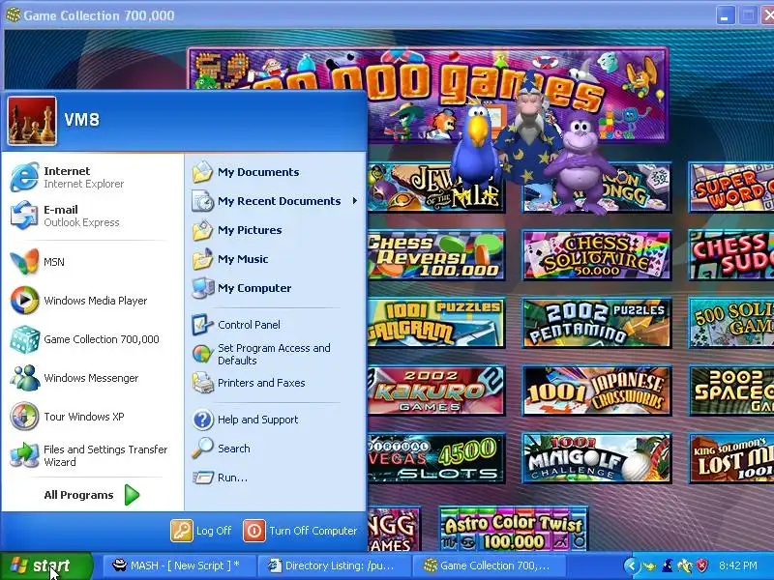Viewport: 774px width, 580px height.
Task: Open 2002 Puzzles Pentamino tile
Action: point(597,323)
